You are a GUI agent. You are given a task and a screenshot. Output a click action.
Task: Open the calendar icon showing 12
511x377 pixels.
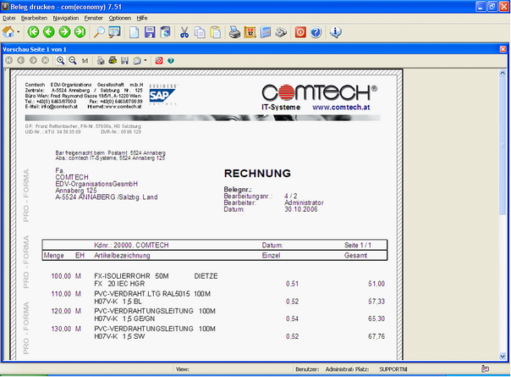[250, 32]
